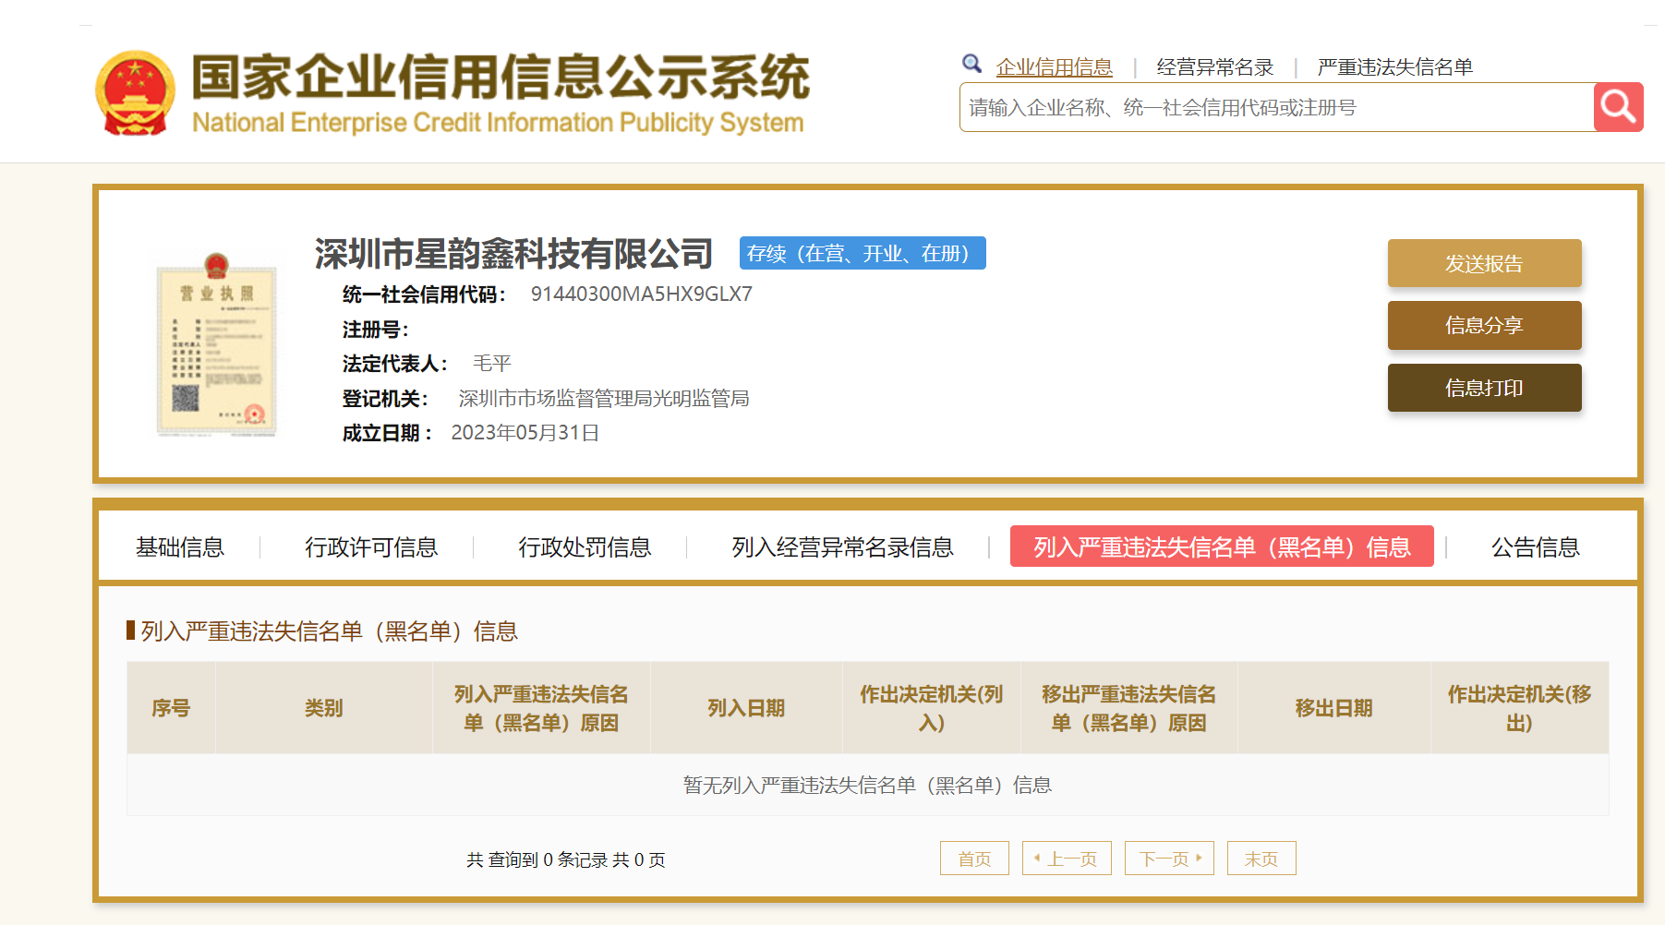Select the 严重违法失信名单 search category

pyautogui.click(x=1394, y=67)
